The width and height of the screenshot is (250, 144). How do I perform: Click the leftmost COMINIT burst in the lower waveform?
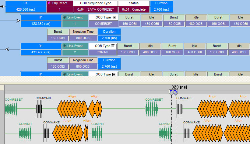point(25,133)
